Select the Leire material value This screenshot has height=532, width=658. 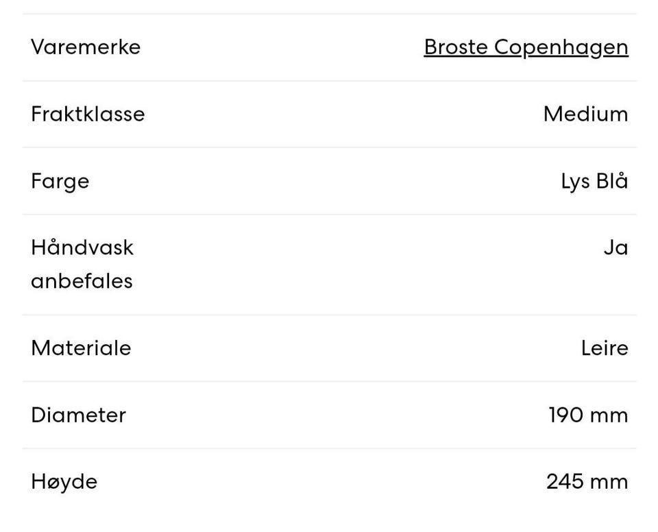coord(605,348)
